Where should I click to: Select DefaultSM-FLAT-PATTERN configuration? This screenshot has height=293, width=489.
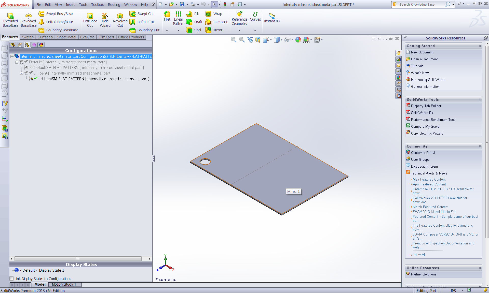pos(89,68)
